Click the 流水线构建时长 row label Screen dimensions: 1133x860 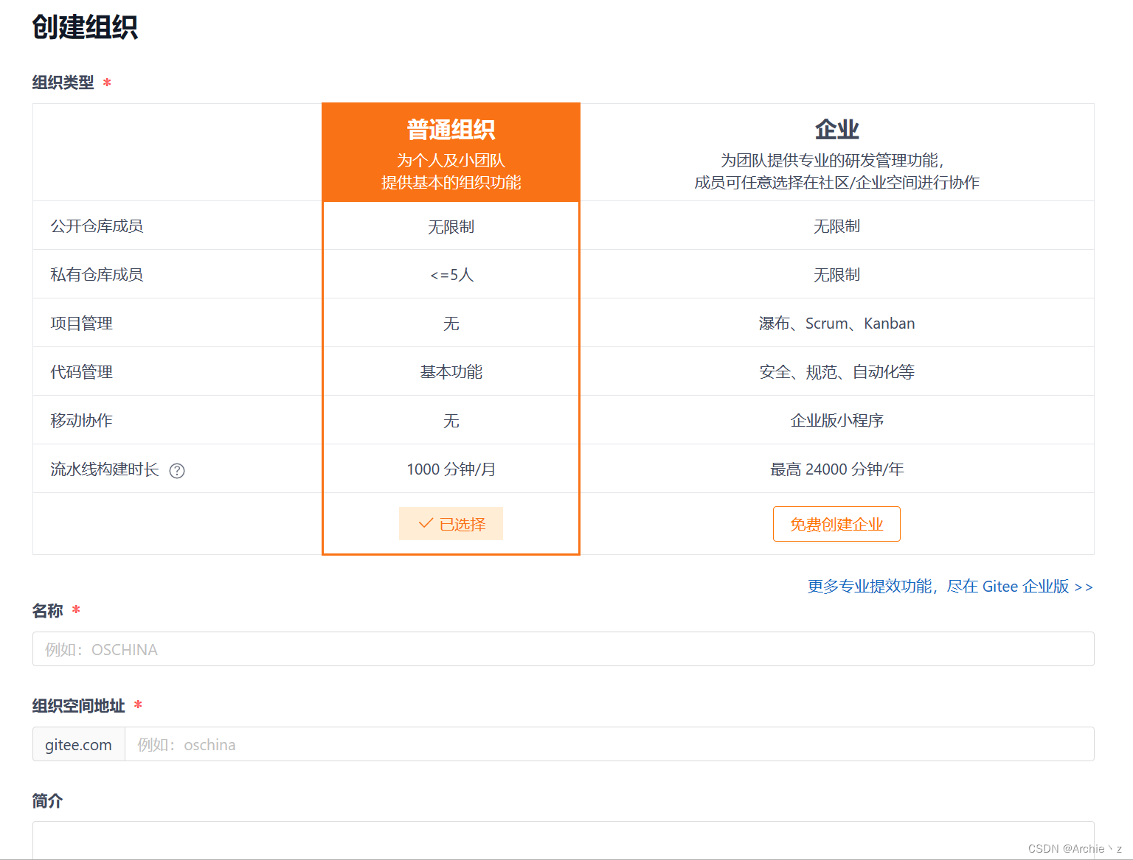pyautogui.click(x=105, y=469)
